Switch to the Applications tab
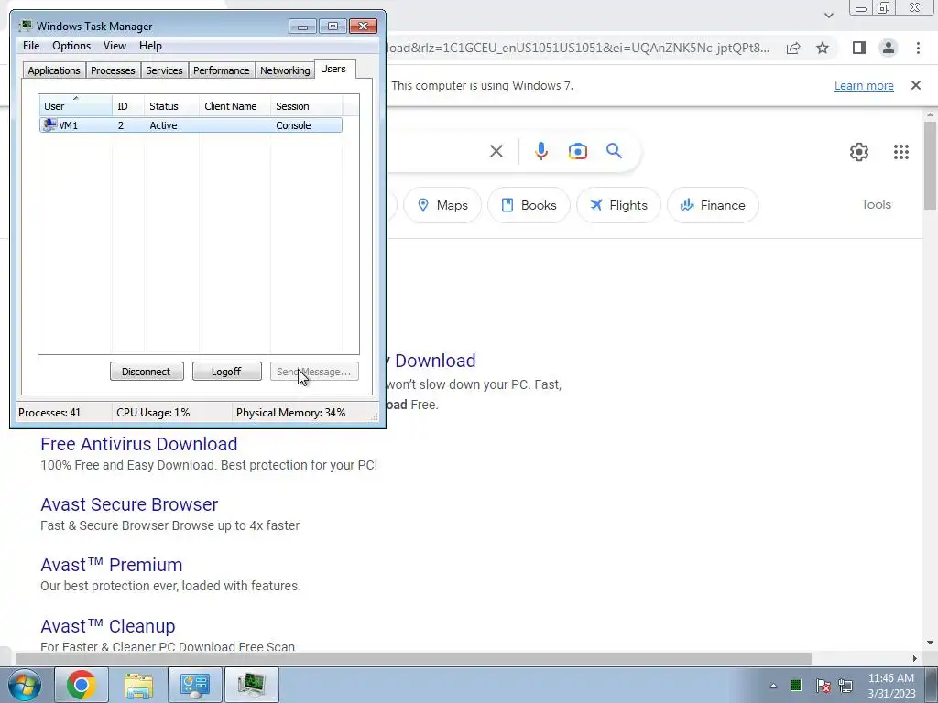 tap(54, 70)
